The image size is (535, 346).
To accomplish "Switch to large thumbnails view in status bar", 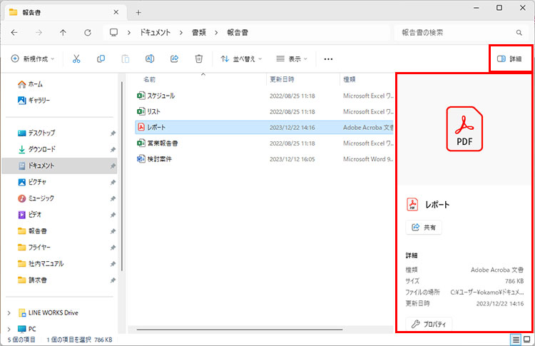I will click(527, 340).
